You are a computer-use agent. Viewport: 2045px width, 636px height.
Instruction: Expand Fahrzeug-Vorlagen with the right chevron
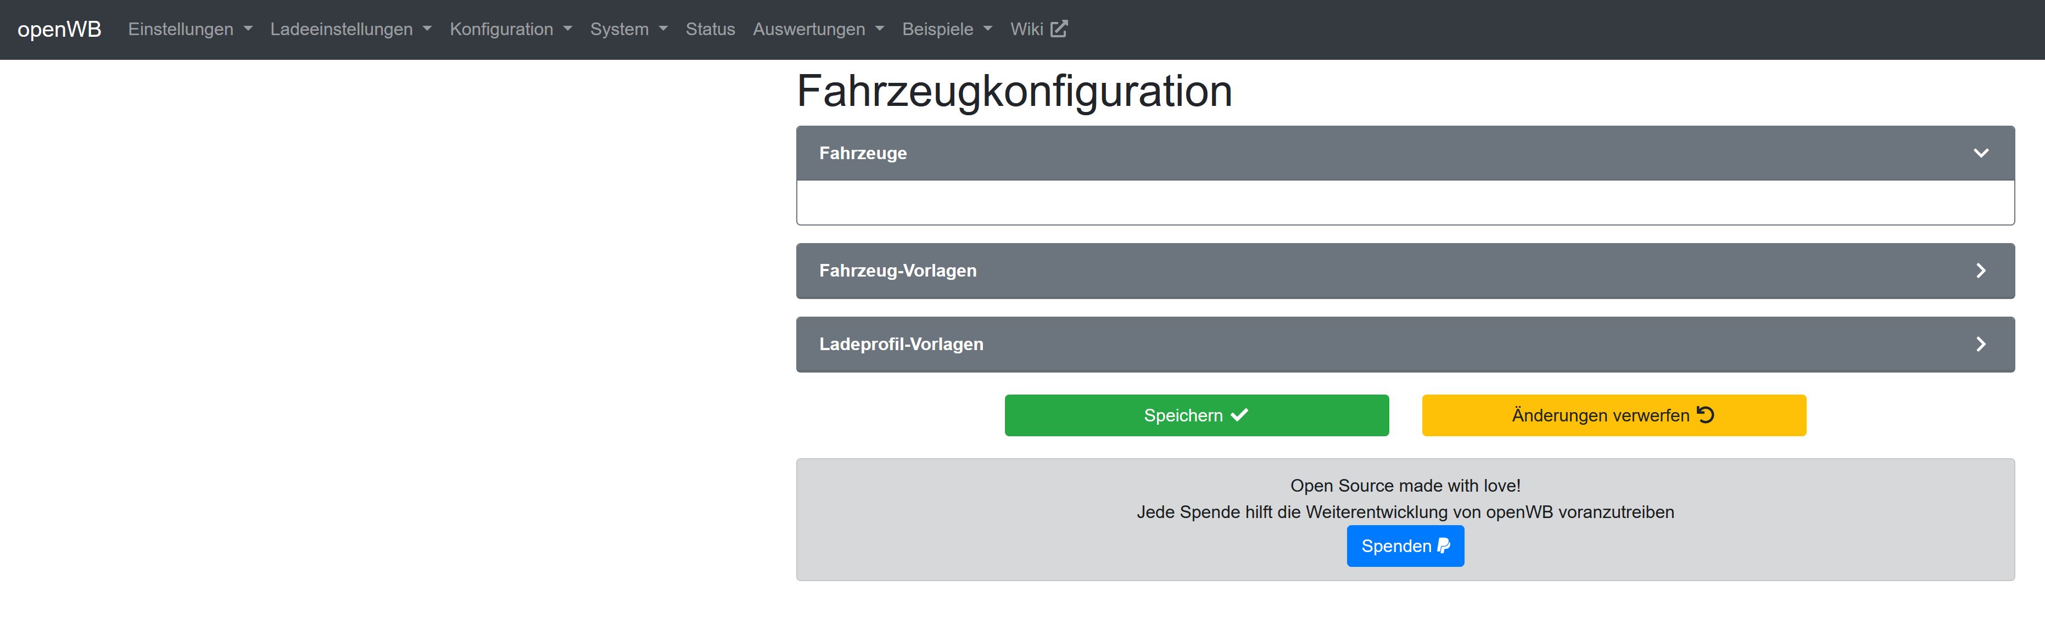click(x=1981, y=271)
